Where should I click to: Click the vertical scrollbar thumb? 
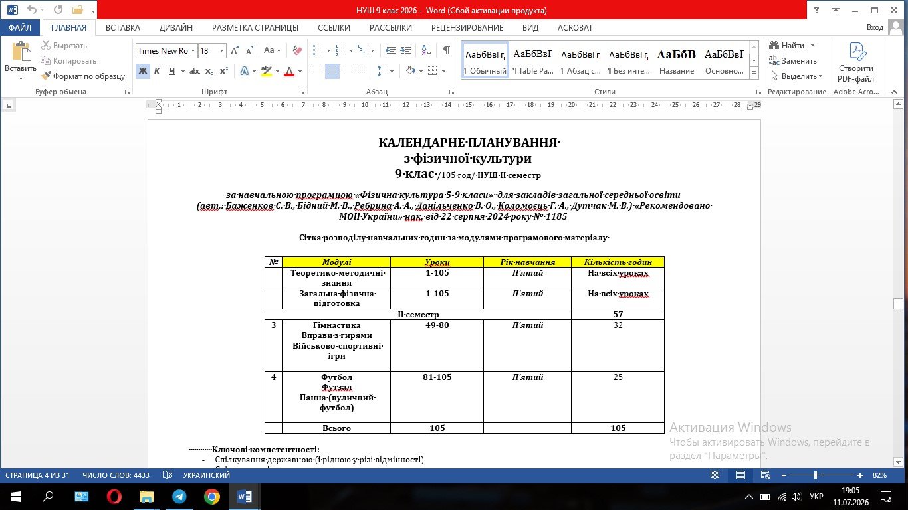coord(897,304)
